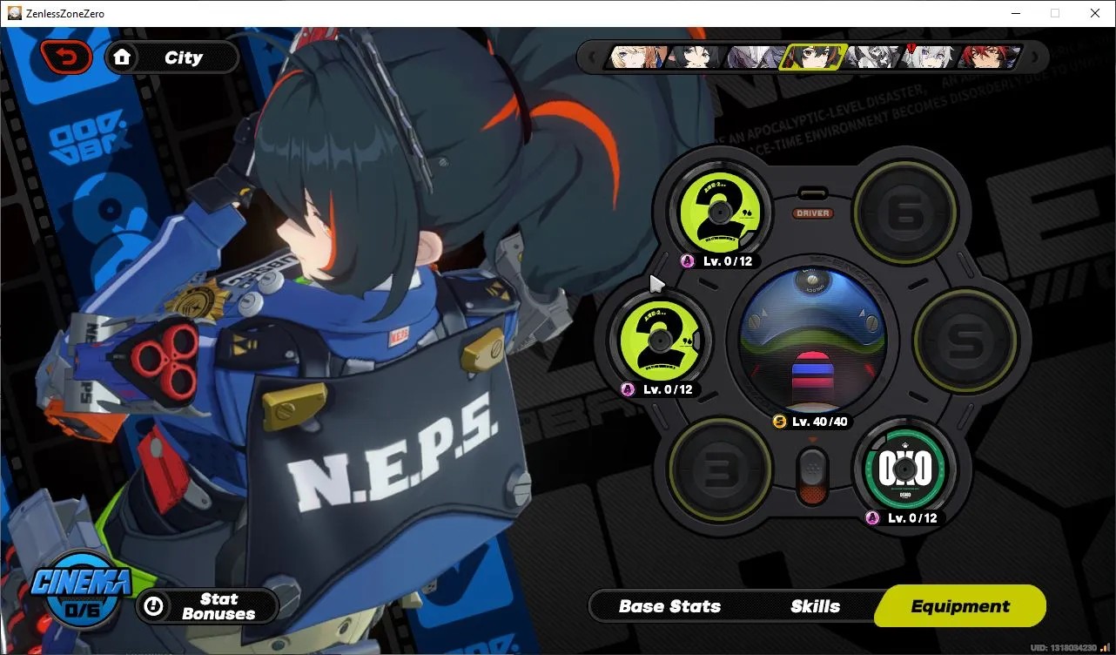Select the Equipment tab

pos(960,606)
